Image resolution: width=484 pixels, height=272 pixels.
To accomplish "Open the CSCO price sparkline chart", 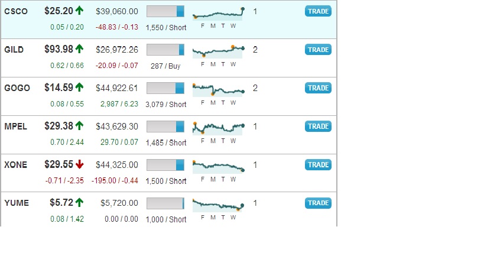I will coord(219,14).
